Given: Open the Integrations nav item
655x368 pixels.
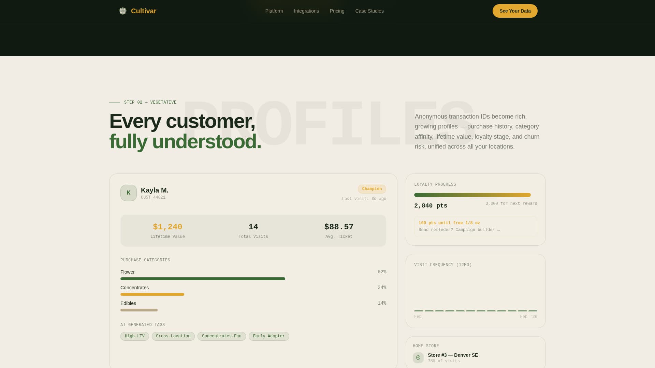Looking at the screenshot, I should pos(306,11).
